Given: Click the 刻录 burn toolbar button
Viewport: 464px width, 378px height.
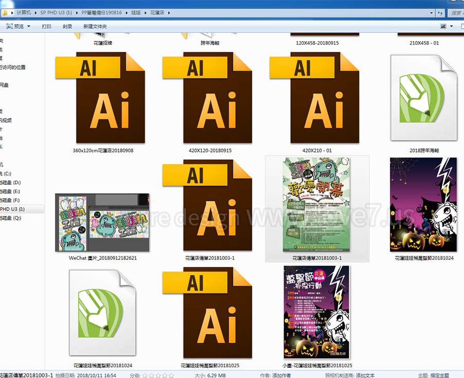Looking at the screenshot, I should pyautogui.click(x=67, y=26).
